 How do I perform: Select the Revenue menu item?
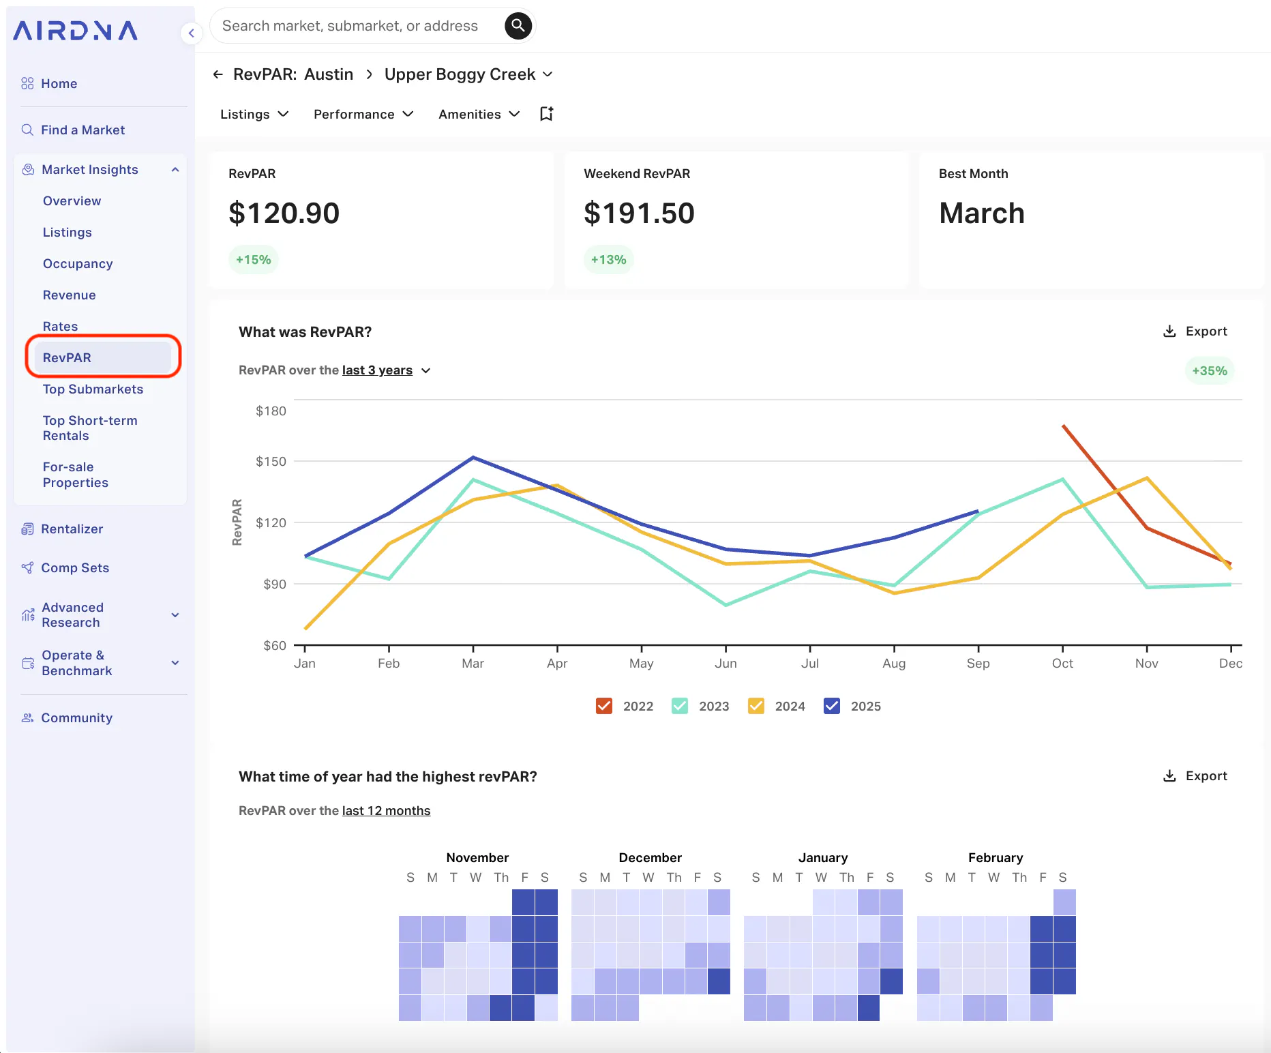tap(70, 295)
